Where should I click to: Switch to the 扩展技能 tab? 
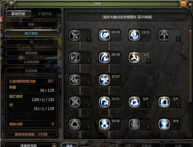tap(45, 14)
